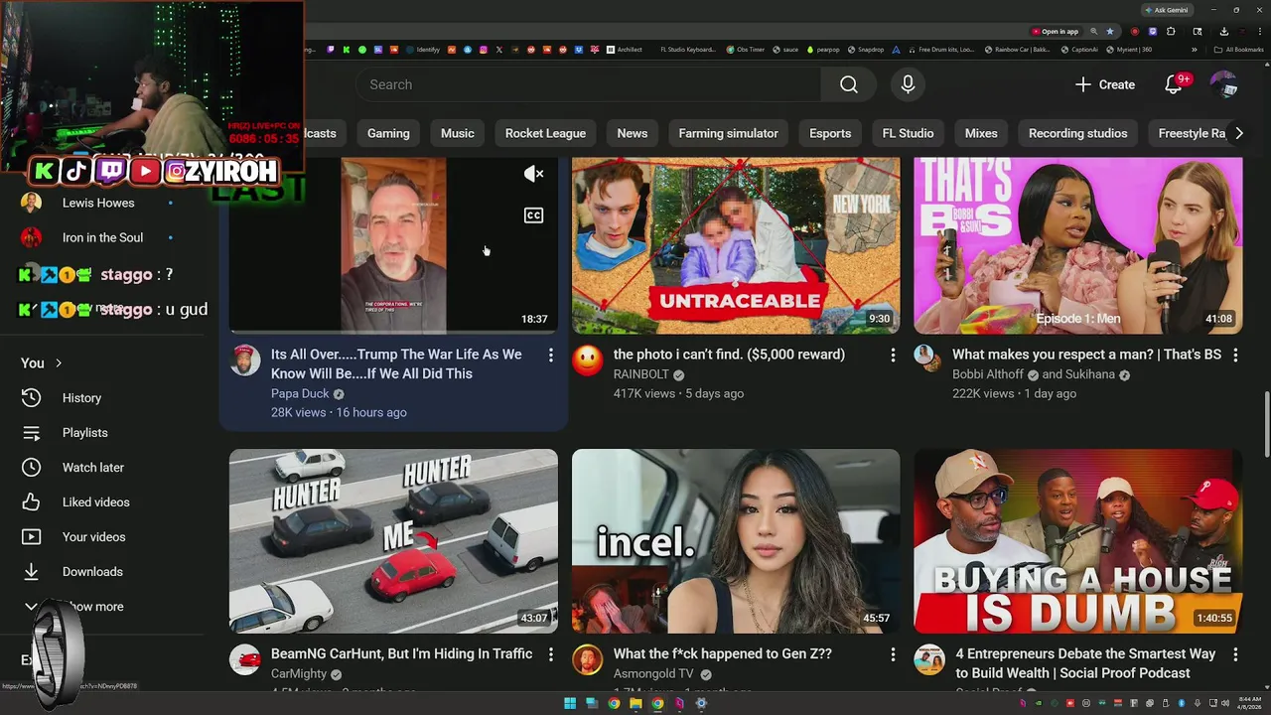Screen dimensions: 1271x715
Task: Select the Farming simulator chip
Action: [x=728, y=133]
